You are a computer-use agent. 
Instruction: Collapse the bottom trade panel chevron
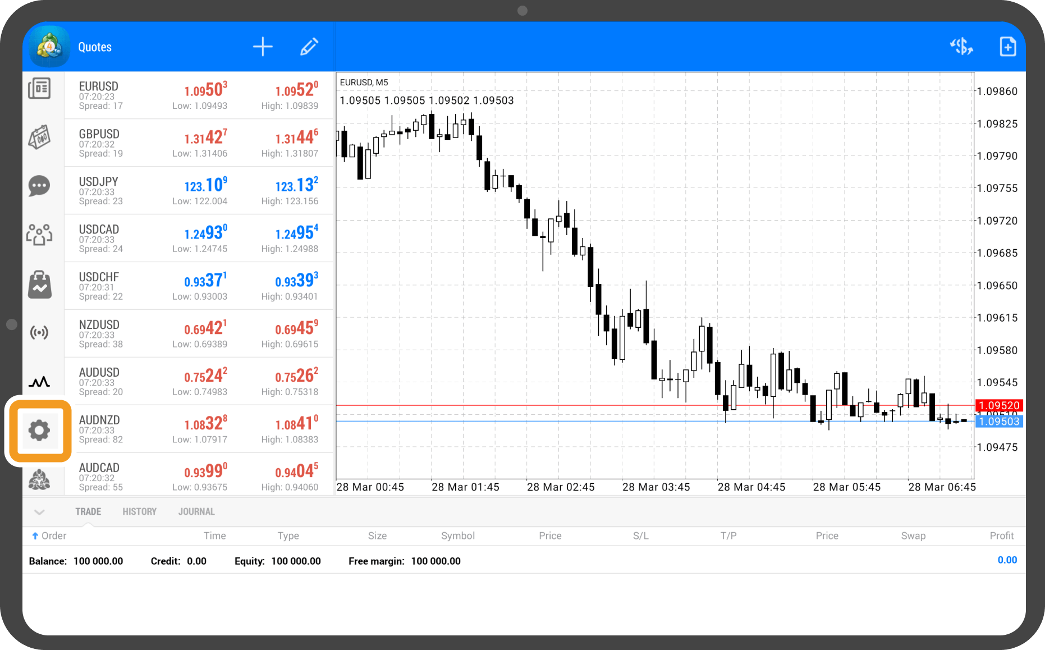coord(39,512)
